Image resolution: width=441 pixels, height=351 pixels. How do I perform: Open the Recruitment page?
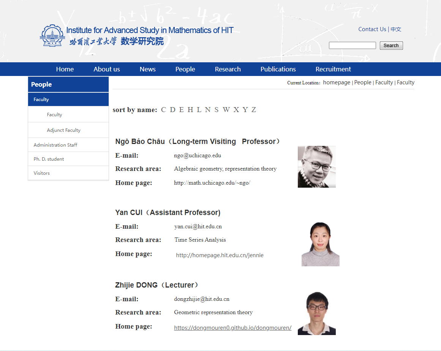pos(333,69)
